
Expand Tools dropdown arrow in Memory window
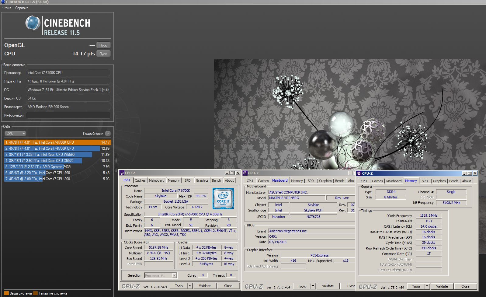click(427, 286)
